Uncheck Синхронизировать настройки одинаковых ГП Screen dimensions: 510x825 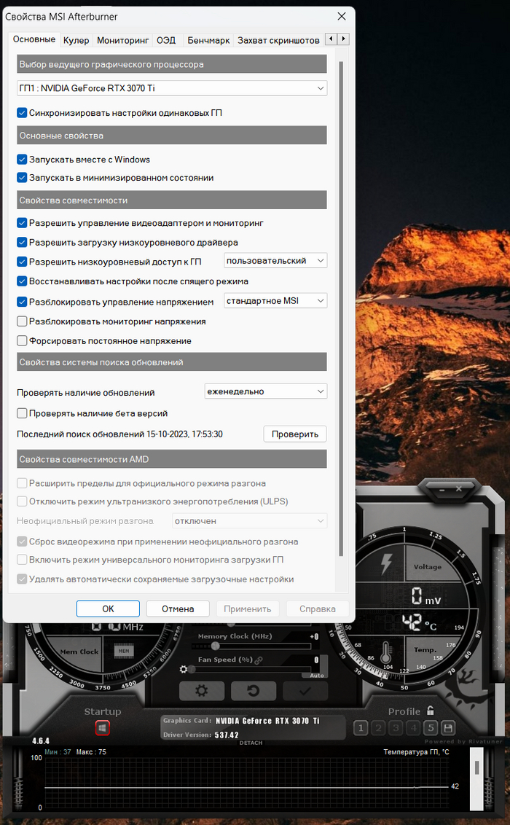22,112
